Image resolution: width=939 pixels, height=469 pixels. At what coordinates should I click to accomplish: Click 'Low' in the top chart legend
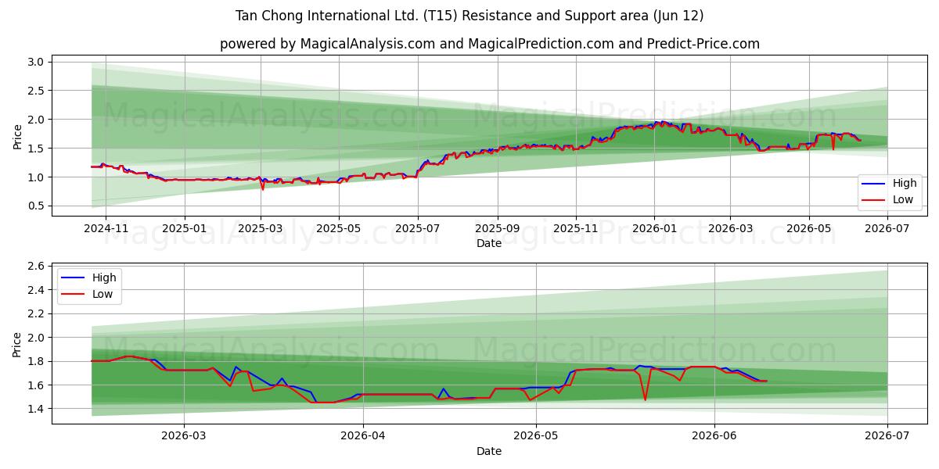coord(904,200)
